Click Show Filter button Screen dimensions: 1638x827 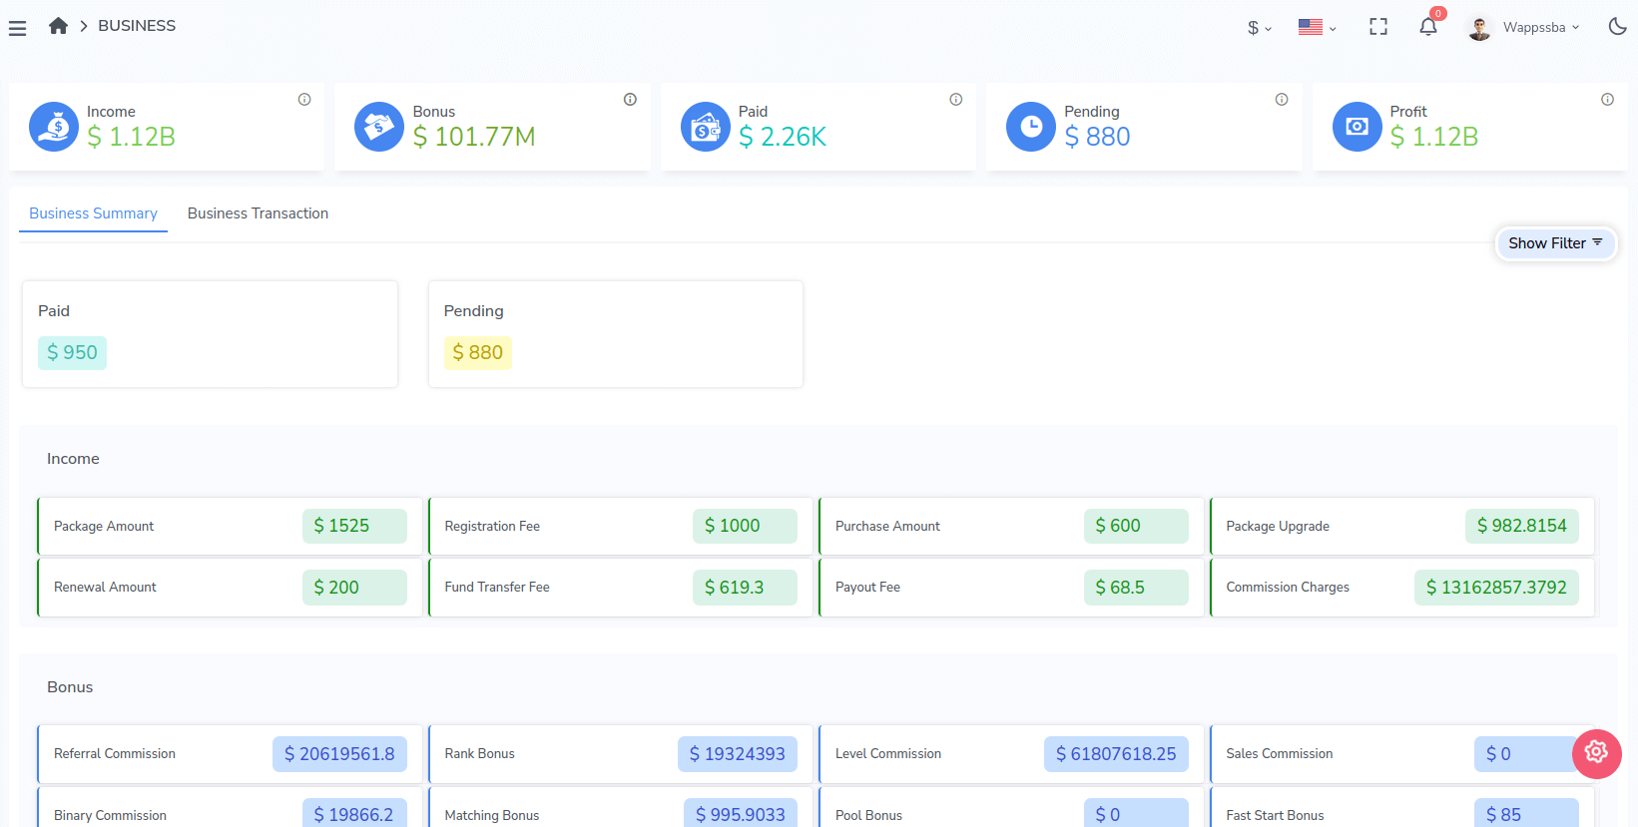point(1555,243)
